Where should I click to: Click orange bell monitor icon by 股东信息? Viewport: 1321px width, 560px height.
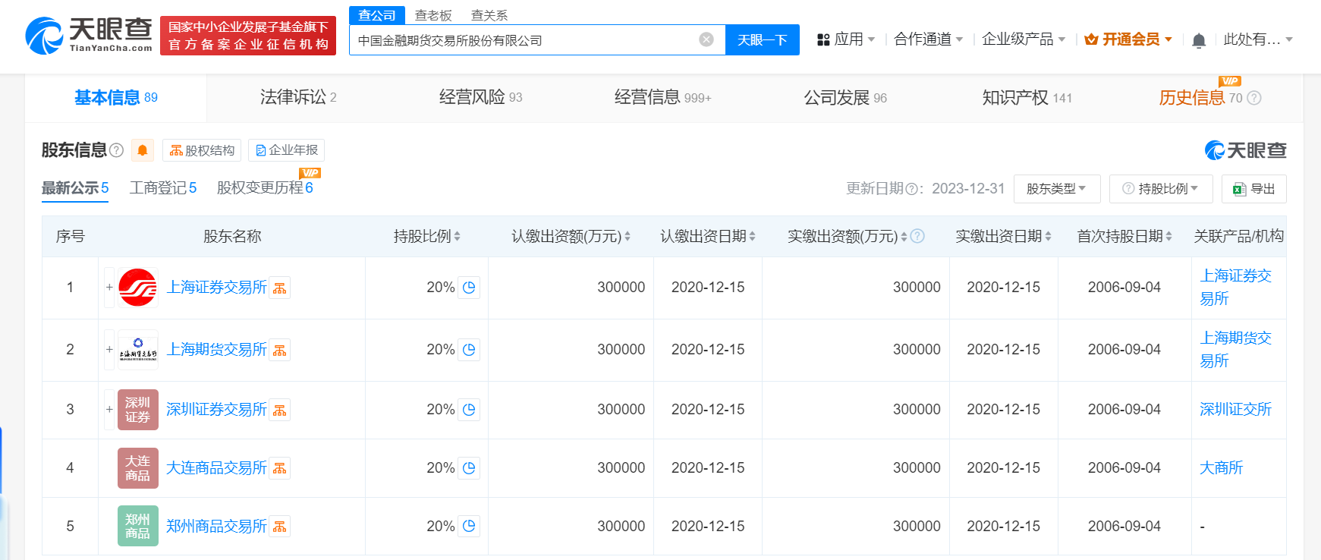[x=143, y=150]
